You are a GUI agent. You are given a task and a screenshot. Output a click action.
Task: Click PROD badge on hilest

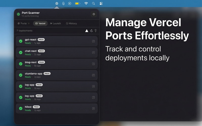(x=36, y=107)
